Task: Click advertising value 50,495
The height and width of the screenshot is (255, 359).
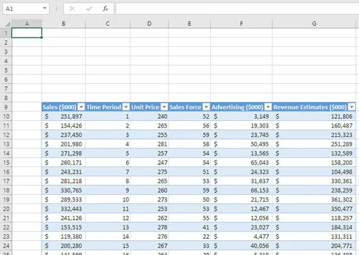Action: (x=260, y=144)
